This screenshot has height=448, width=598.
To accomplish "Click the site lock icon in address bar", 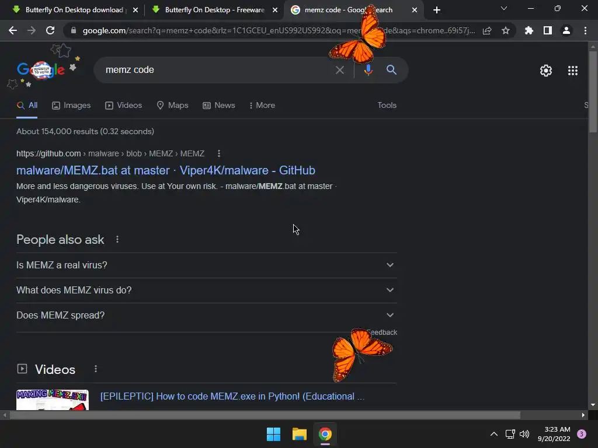I will (74, 30).
